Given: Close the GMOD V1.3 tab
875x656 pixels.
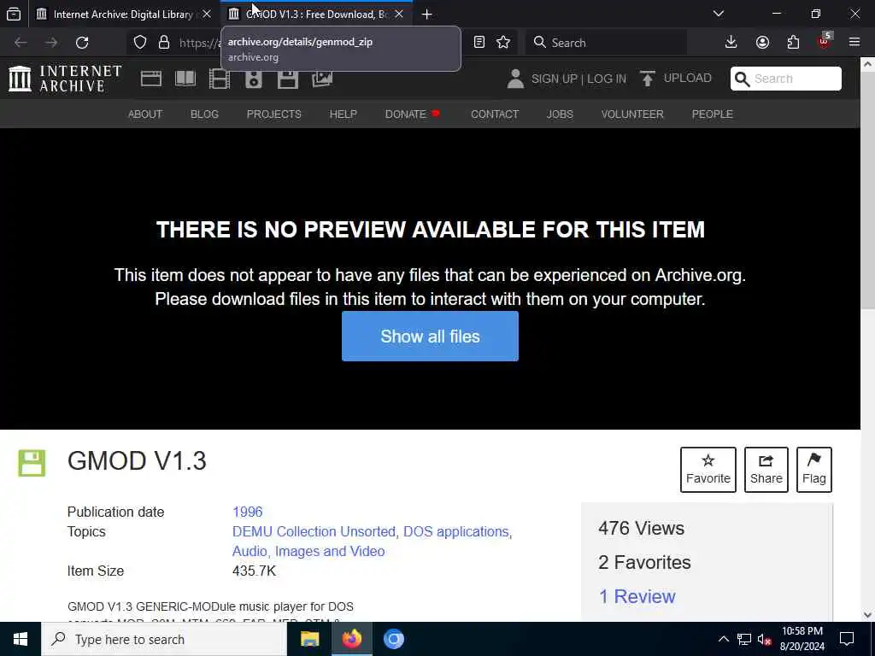Looking at the screenshot, I should (399, 14).
